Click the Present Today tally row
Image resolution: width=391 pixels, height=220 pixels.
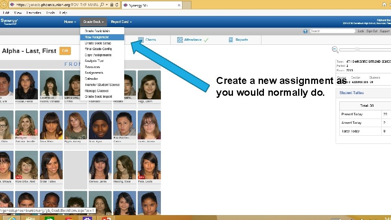[x=365, y=114]
